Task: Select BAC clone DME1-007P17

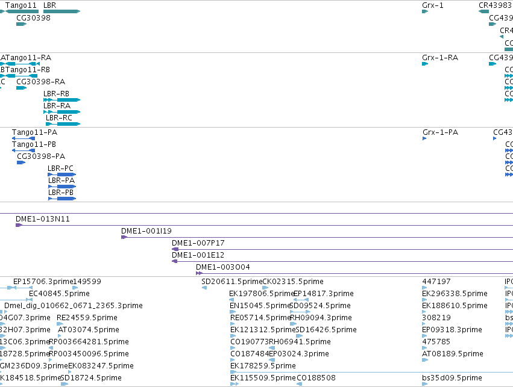Action: [342, 249]
